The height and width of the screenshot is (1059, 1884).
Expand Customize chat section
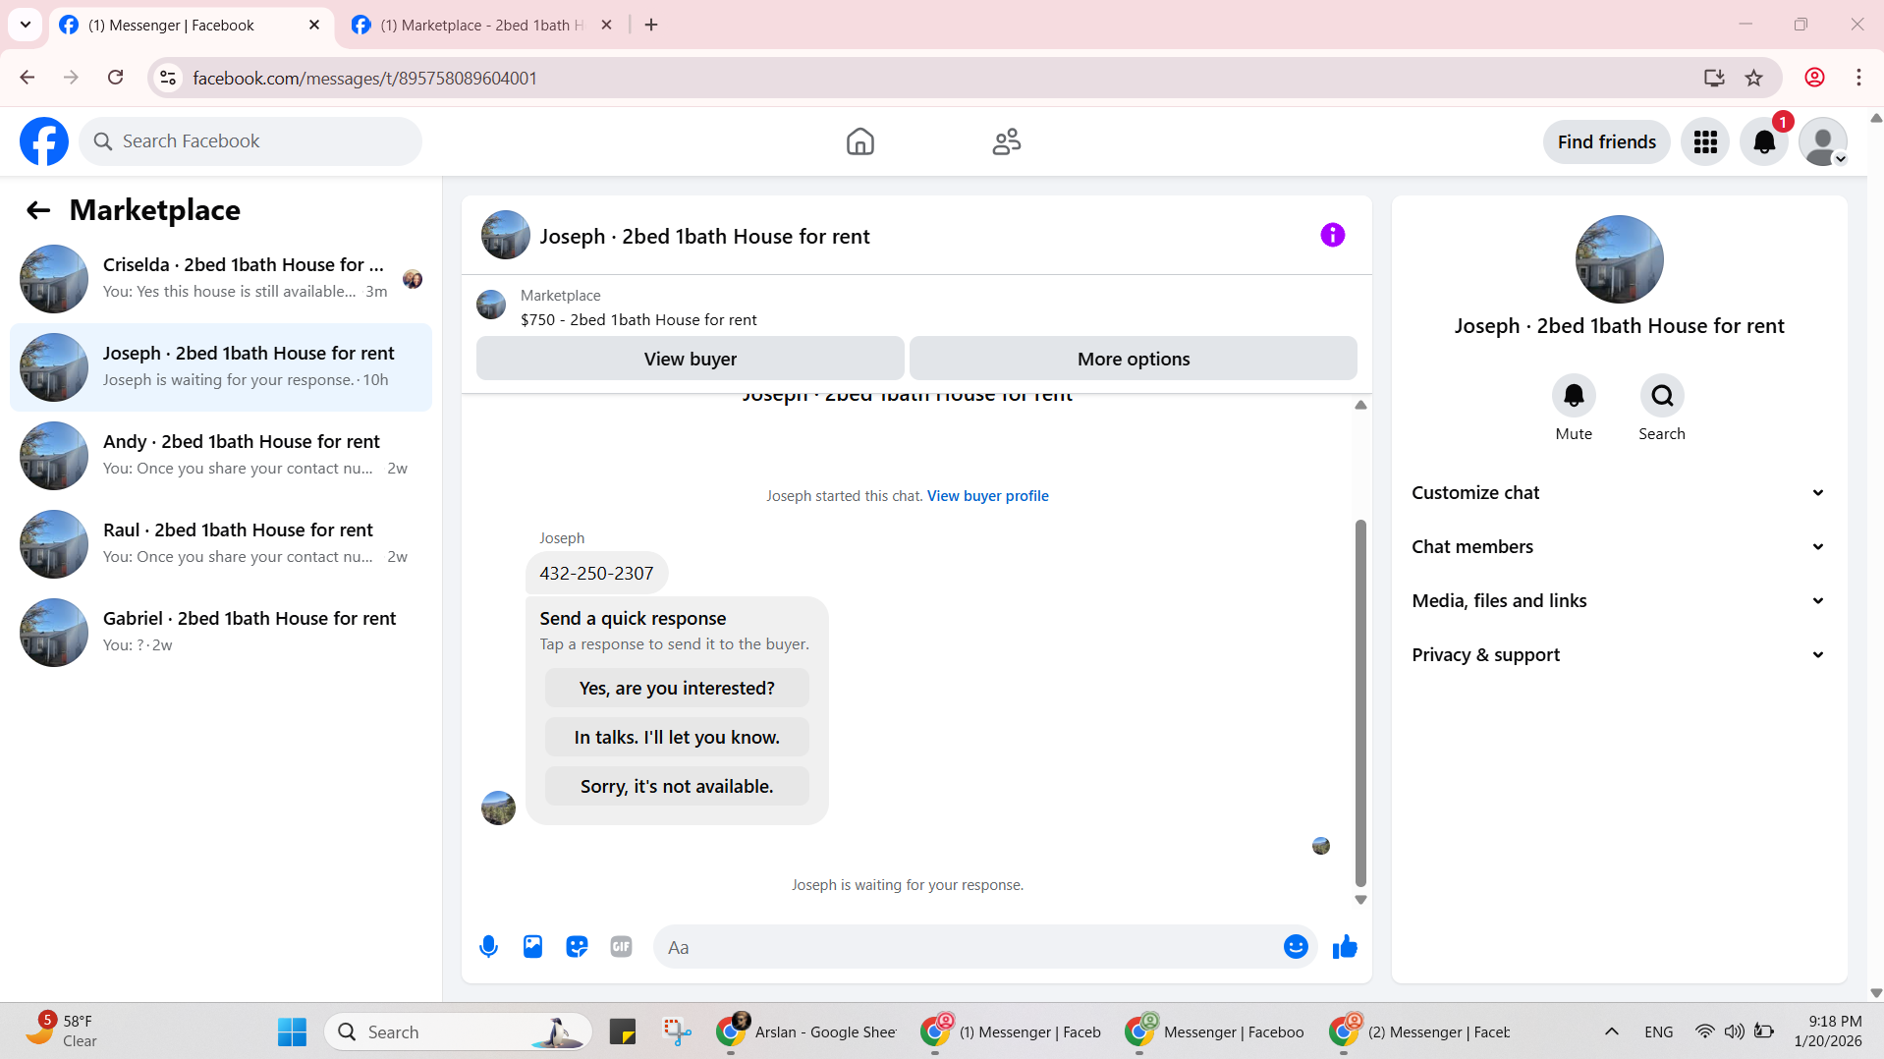1619,493
